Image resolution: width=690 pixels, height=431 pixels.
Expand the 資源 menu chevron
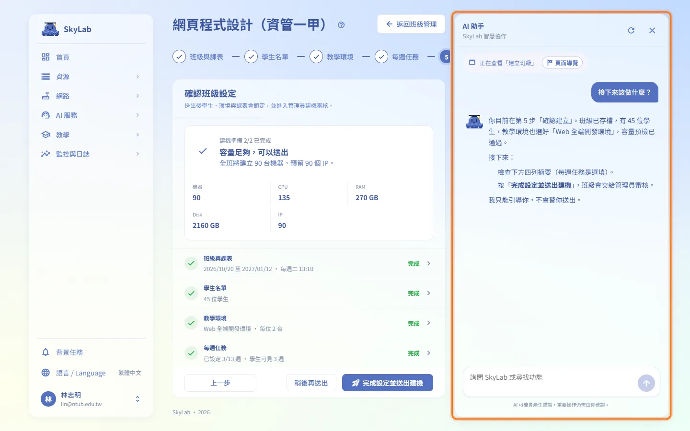click(138, 77)
